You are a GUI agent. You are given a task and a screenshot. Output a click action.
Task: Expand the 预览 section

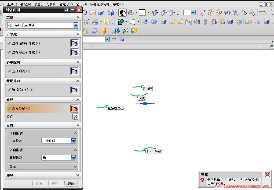pos(78,175)
